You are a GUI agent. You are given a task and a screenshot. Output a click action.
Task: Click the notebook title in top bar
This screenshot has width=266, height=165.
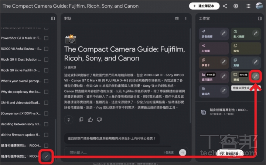pos(71,6)
